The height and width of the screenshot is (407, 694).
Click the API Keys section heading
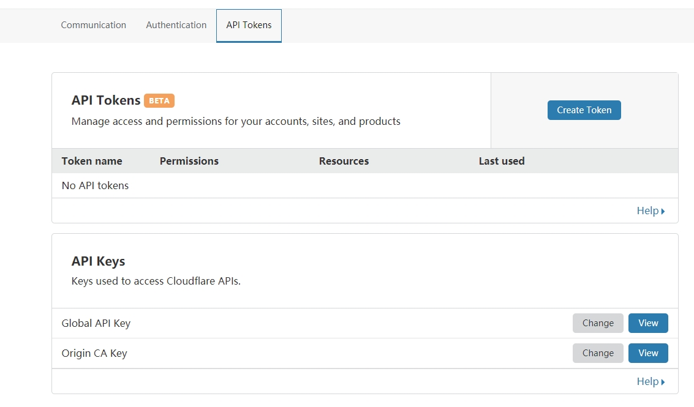pos(98,261)
